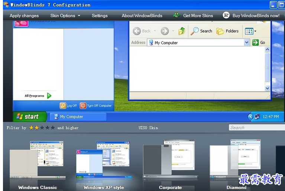
Task: Click the Back arrow in preview window
Action: tap(137, 31)
